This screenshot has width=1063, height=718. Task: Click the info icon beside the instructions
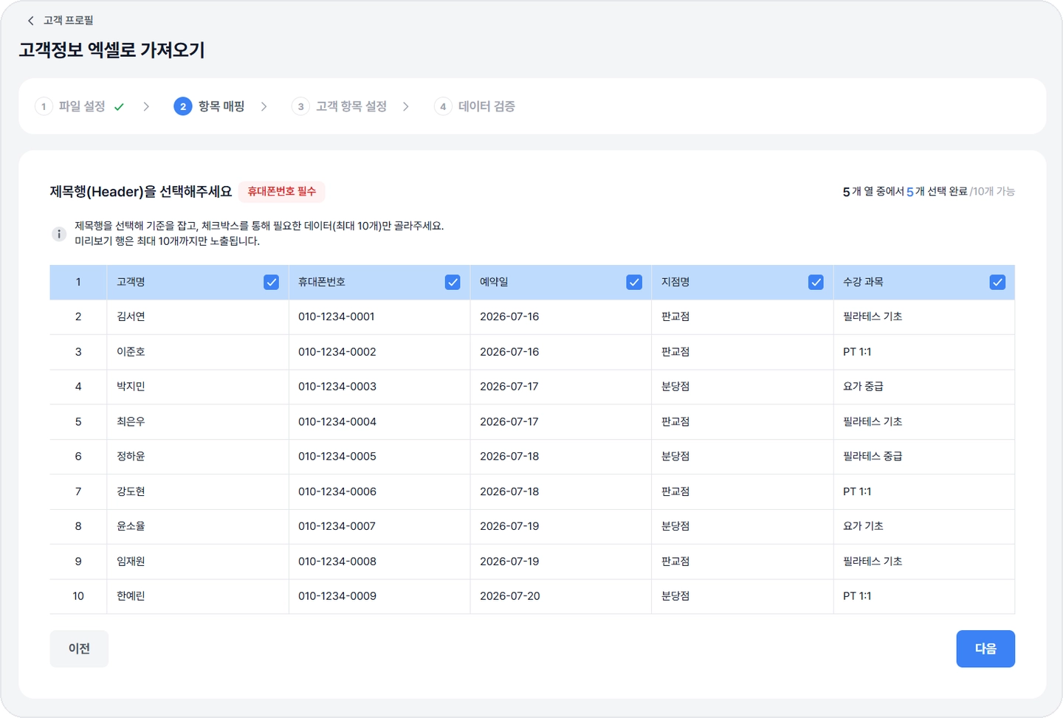click(59, 234)
